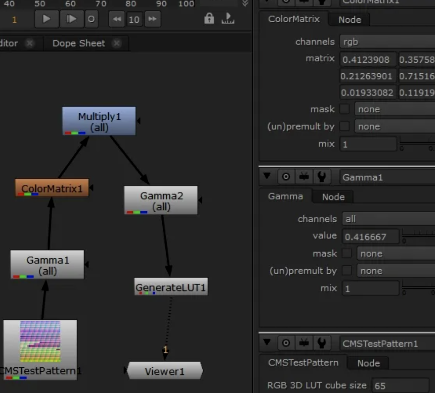Click ColorMatrix mix value field

tap(368, 144)
